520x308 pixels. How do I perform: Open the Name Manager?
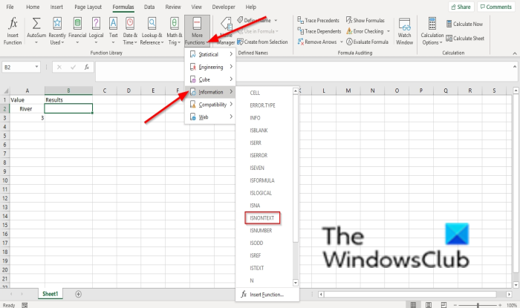[x=226, y=31]
